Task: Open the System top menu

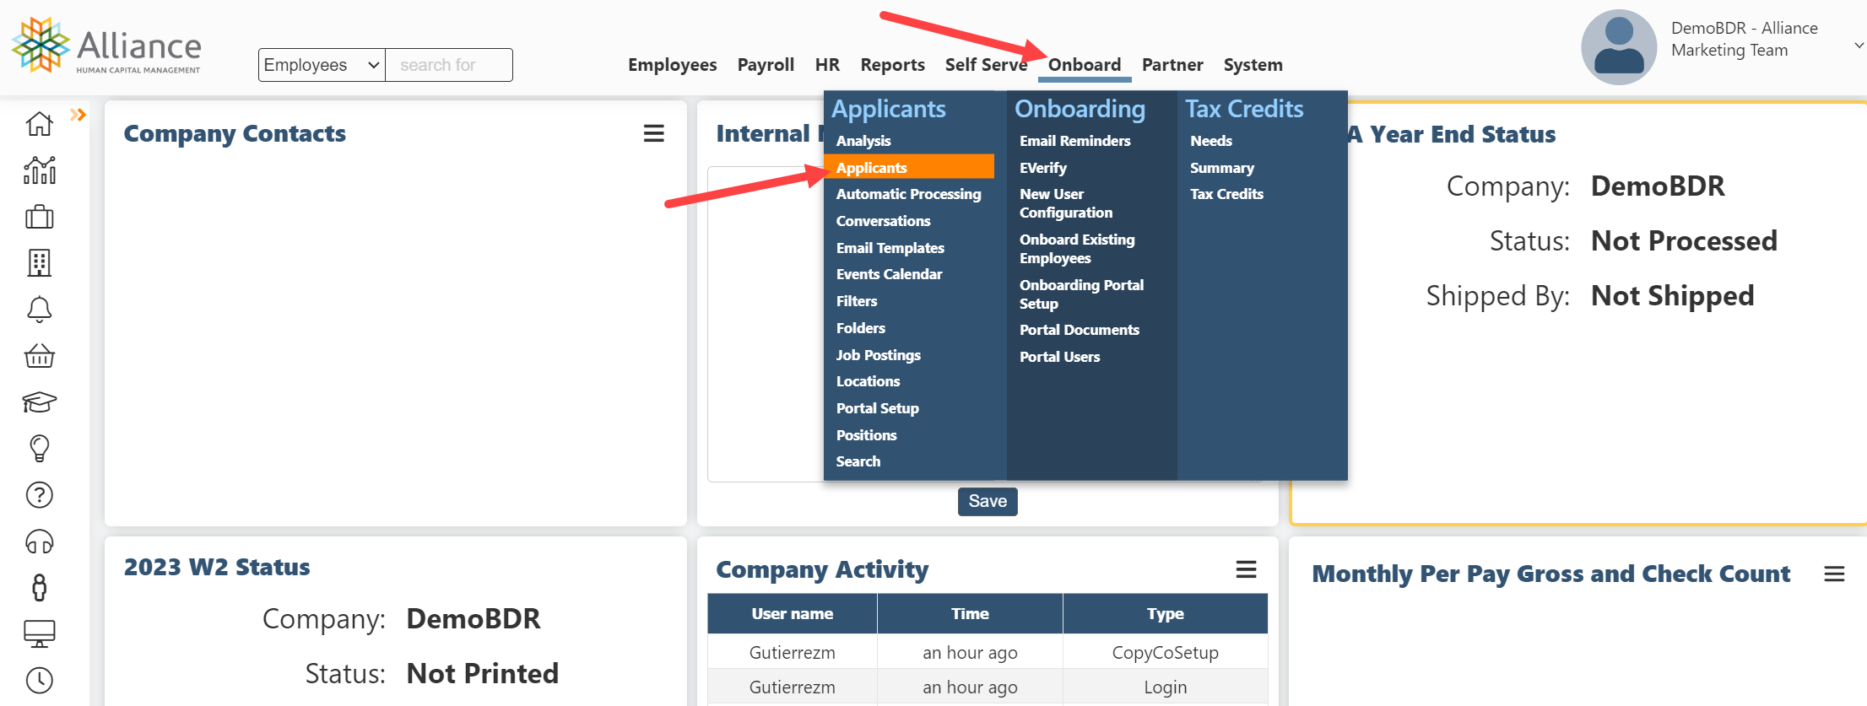Action: pos(1253,65)
